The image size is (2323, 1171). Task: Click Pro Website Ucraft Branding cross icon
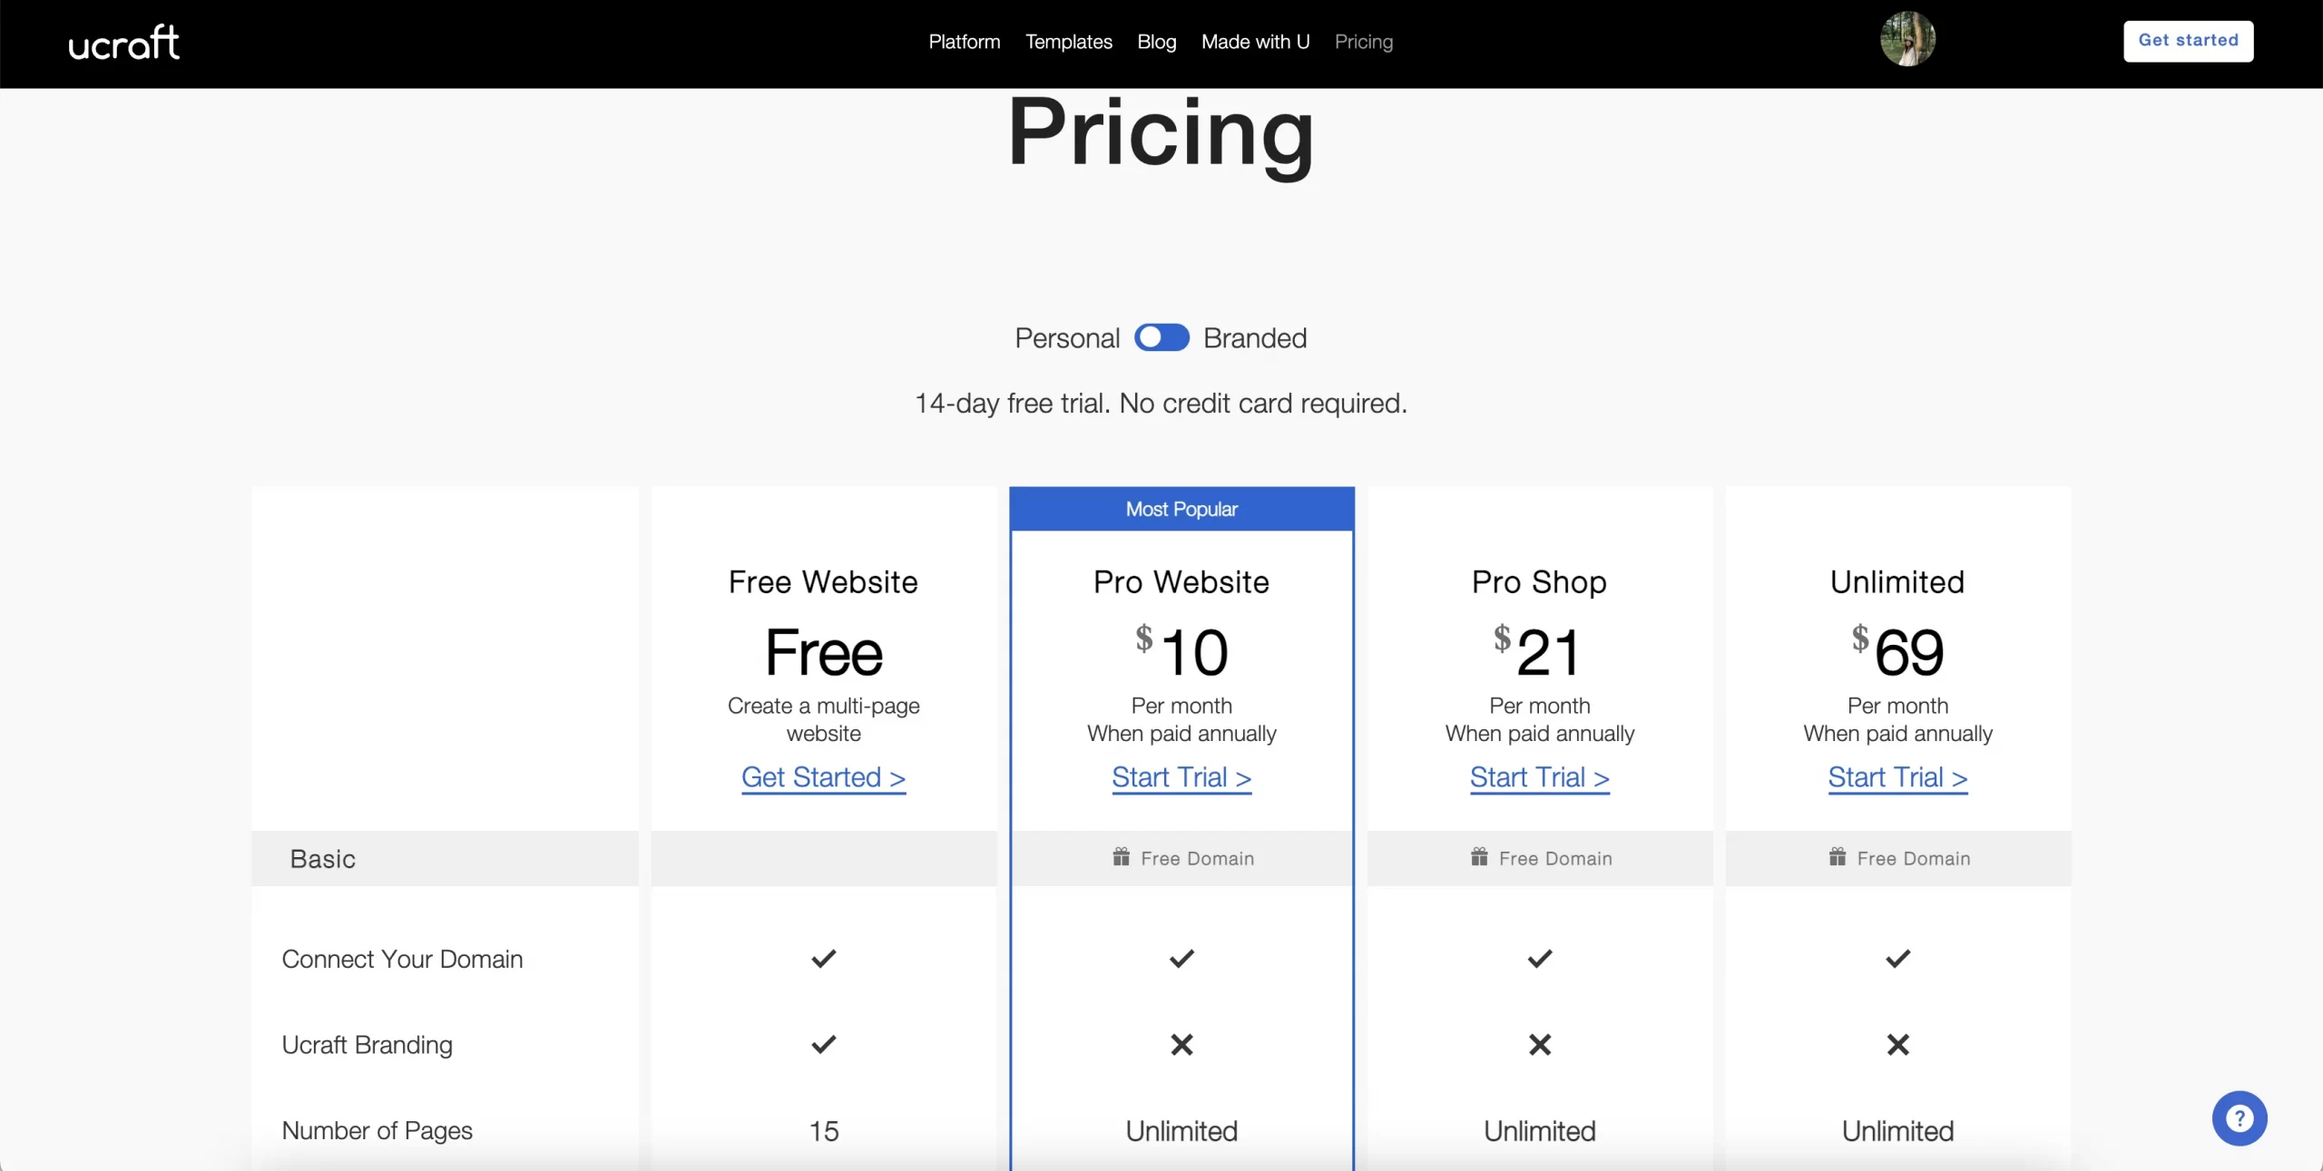(1181, 1045)
